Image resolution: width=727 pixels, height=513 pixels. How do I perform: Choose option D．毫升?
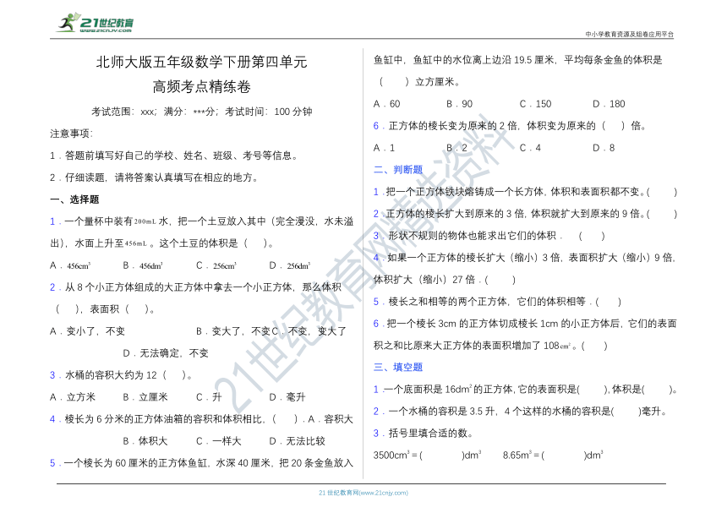pyautogui.click(x=287, y=397)
